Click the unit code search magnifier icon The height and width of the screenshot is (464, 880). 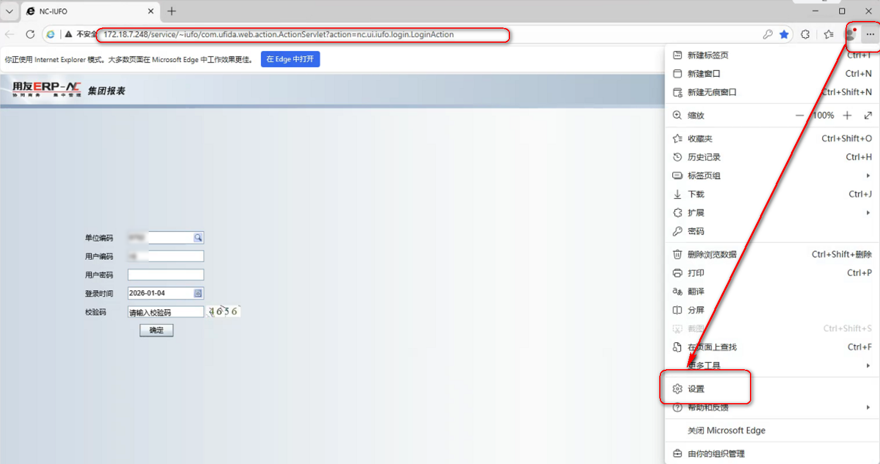pos(198,238)
